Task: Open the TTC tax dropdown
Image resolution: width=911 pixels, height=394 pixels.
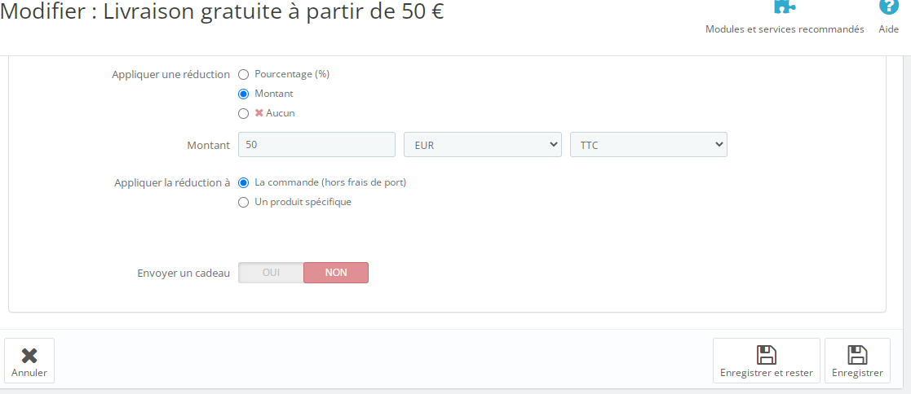Action: [648, 144]
